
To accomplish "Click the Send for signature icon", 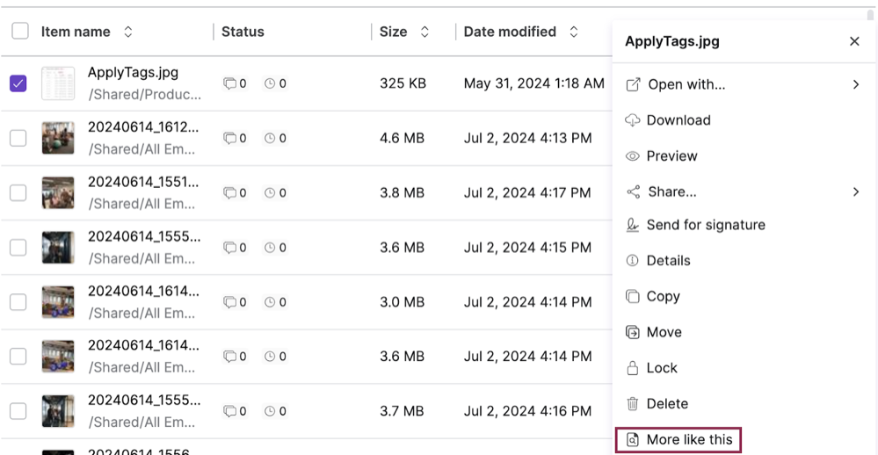I will pos(632,225).
